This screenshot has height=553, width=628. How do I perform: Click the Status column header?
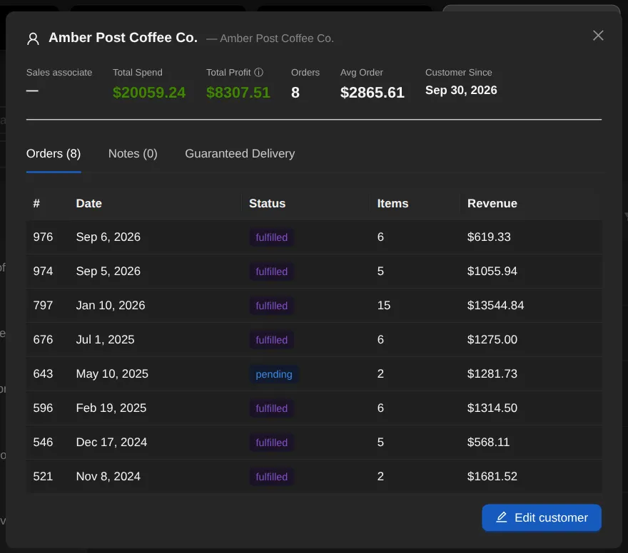point(267,204)
